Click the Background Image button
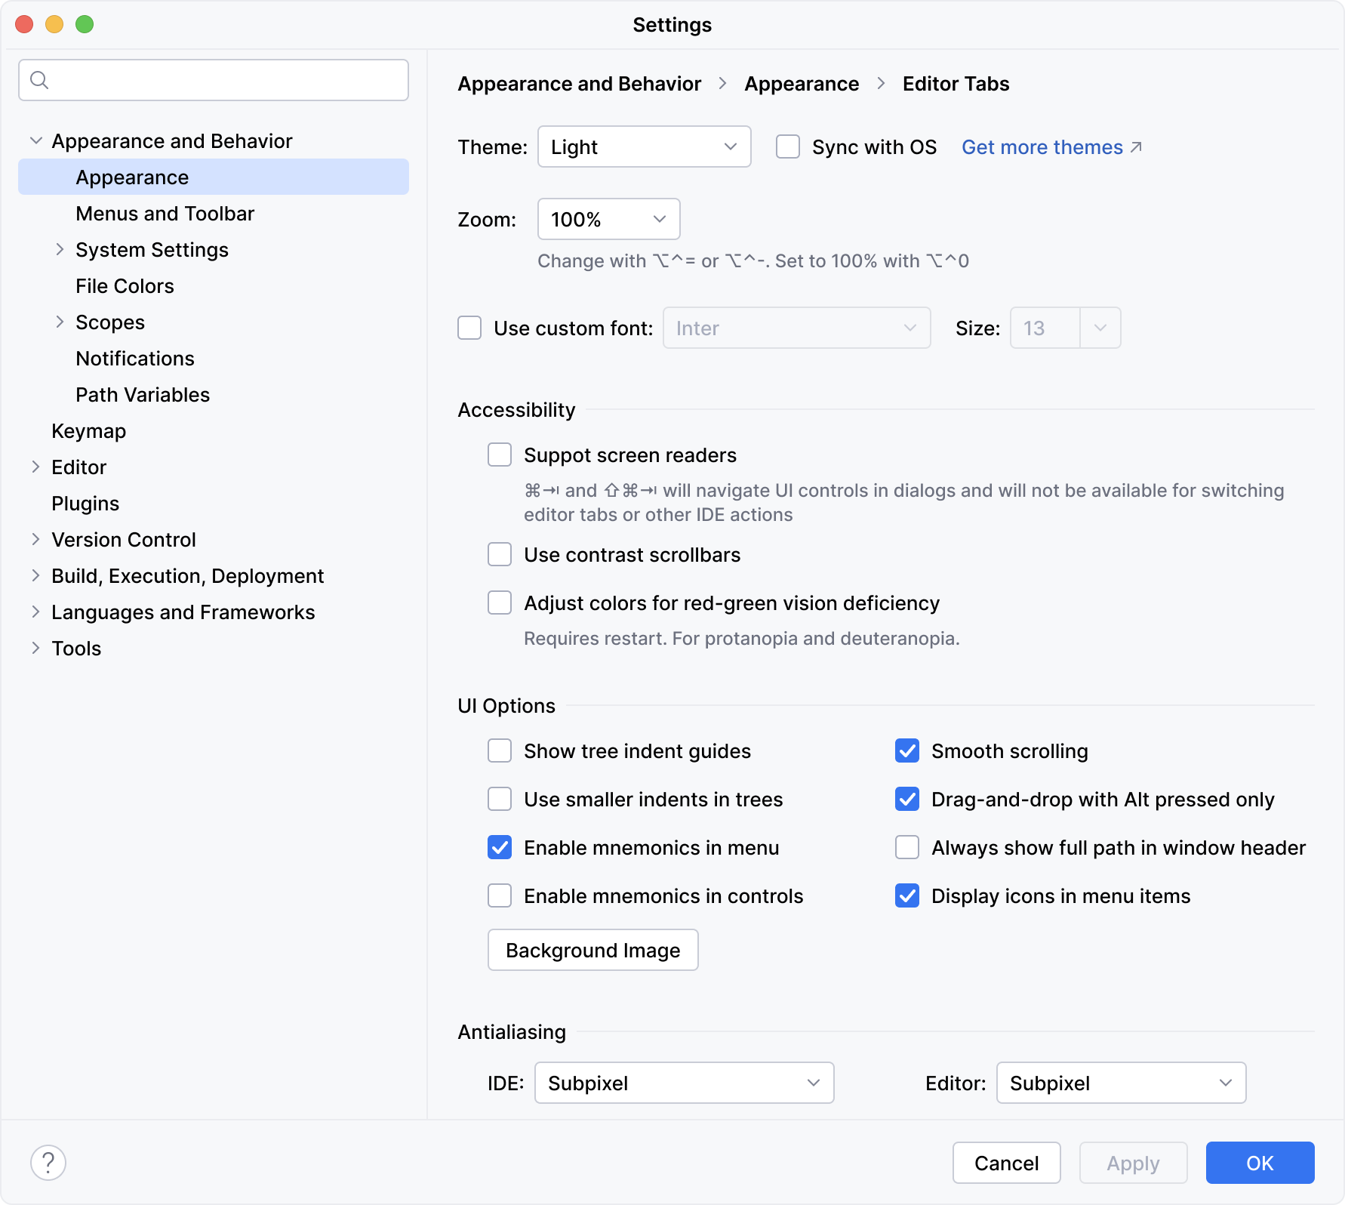 pos(592,950)
